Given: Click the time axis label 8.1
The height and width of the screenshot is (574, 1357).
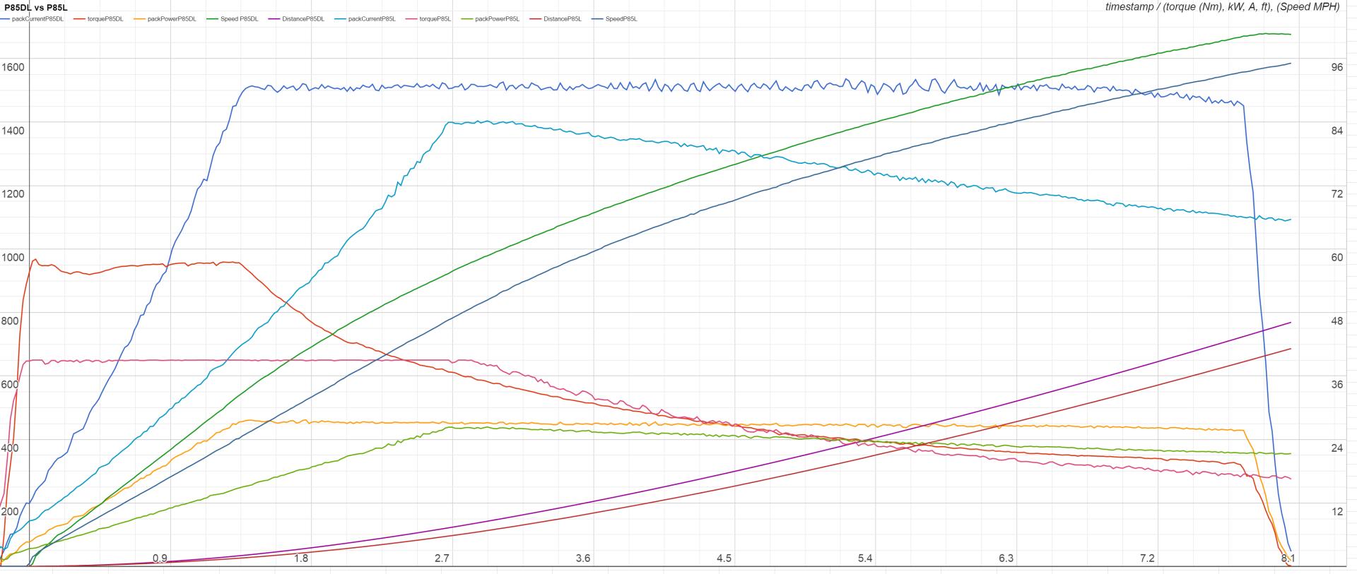Looking at the screenshot, I should (x=1288, y=558).
